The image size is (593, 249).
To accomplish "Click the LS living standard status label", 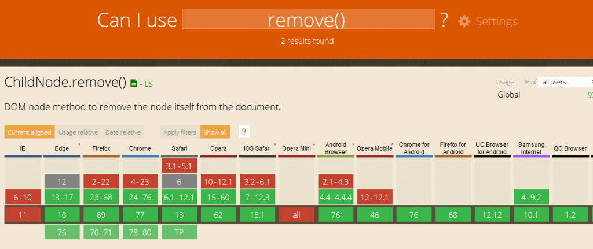I will click(x=147, y=84).
